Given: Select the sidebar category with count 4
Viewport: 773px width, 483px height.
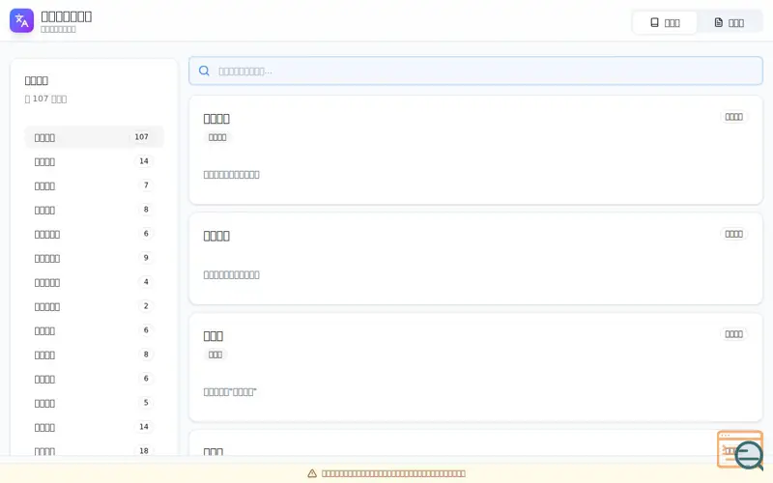Looking at the screenshot, I should point(94,282).
